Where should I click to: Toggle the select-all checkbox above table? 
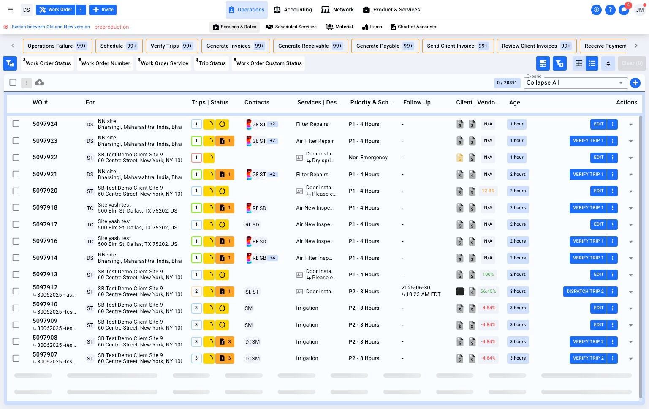[13, 82]
